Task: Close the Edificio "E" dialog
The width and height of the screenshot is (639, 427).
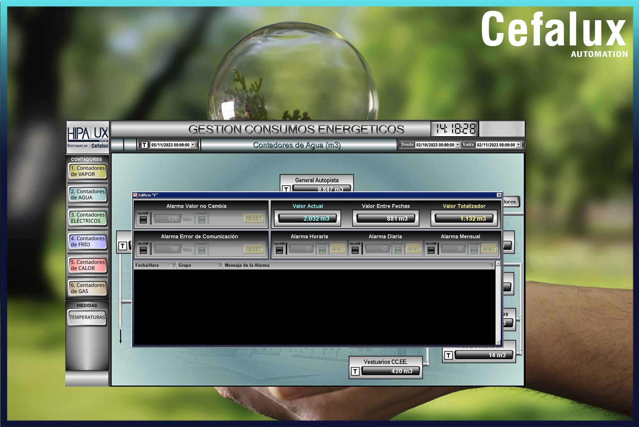Action: [499, 195]
